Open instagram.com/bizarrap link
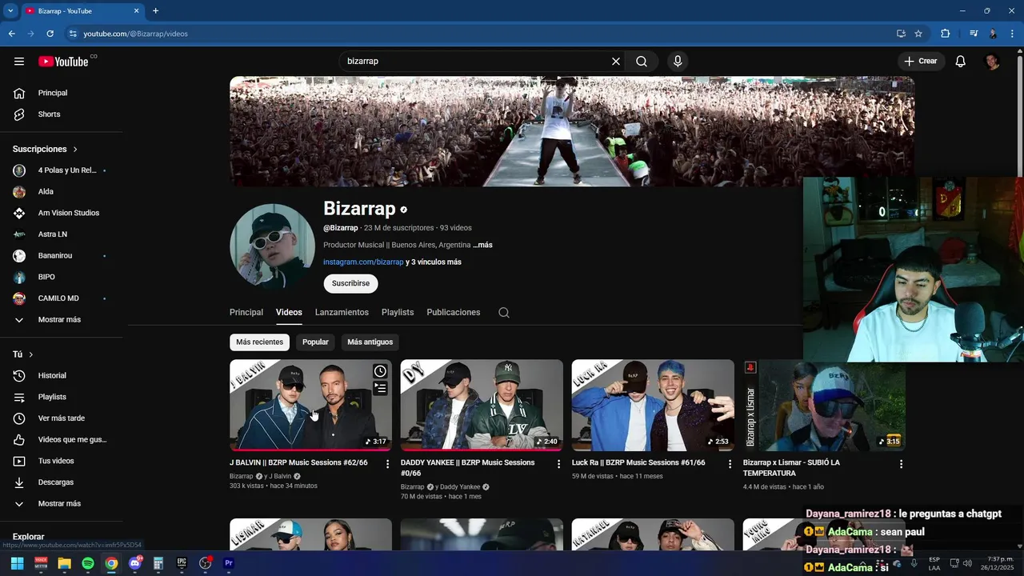This screenshot has width=1024, height=576. 363,262
